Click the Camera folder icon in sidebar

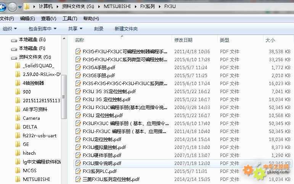pyautogui.click(x=18, y=118)
